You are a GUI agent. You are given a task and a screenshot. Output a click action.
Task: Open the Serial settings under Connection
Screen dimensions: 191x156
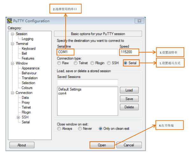[26, 122]
